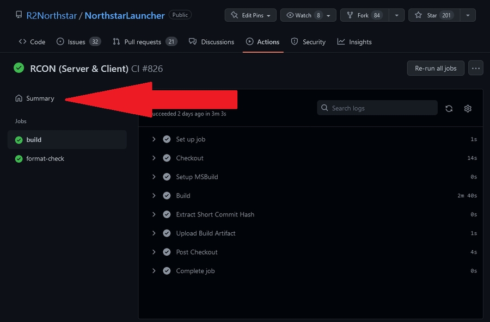Click the status check icon for Upload Build Artifact

tap(167, 233)
